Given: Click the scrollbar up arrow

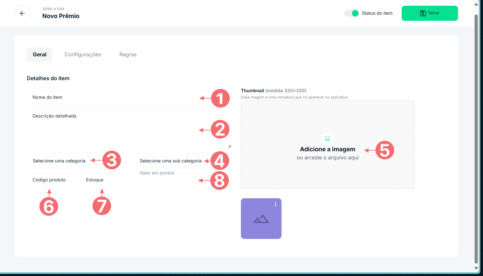Looking at the screenshot, I should [x=476, y=4].
